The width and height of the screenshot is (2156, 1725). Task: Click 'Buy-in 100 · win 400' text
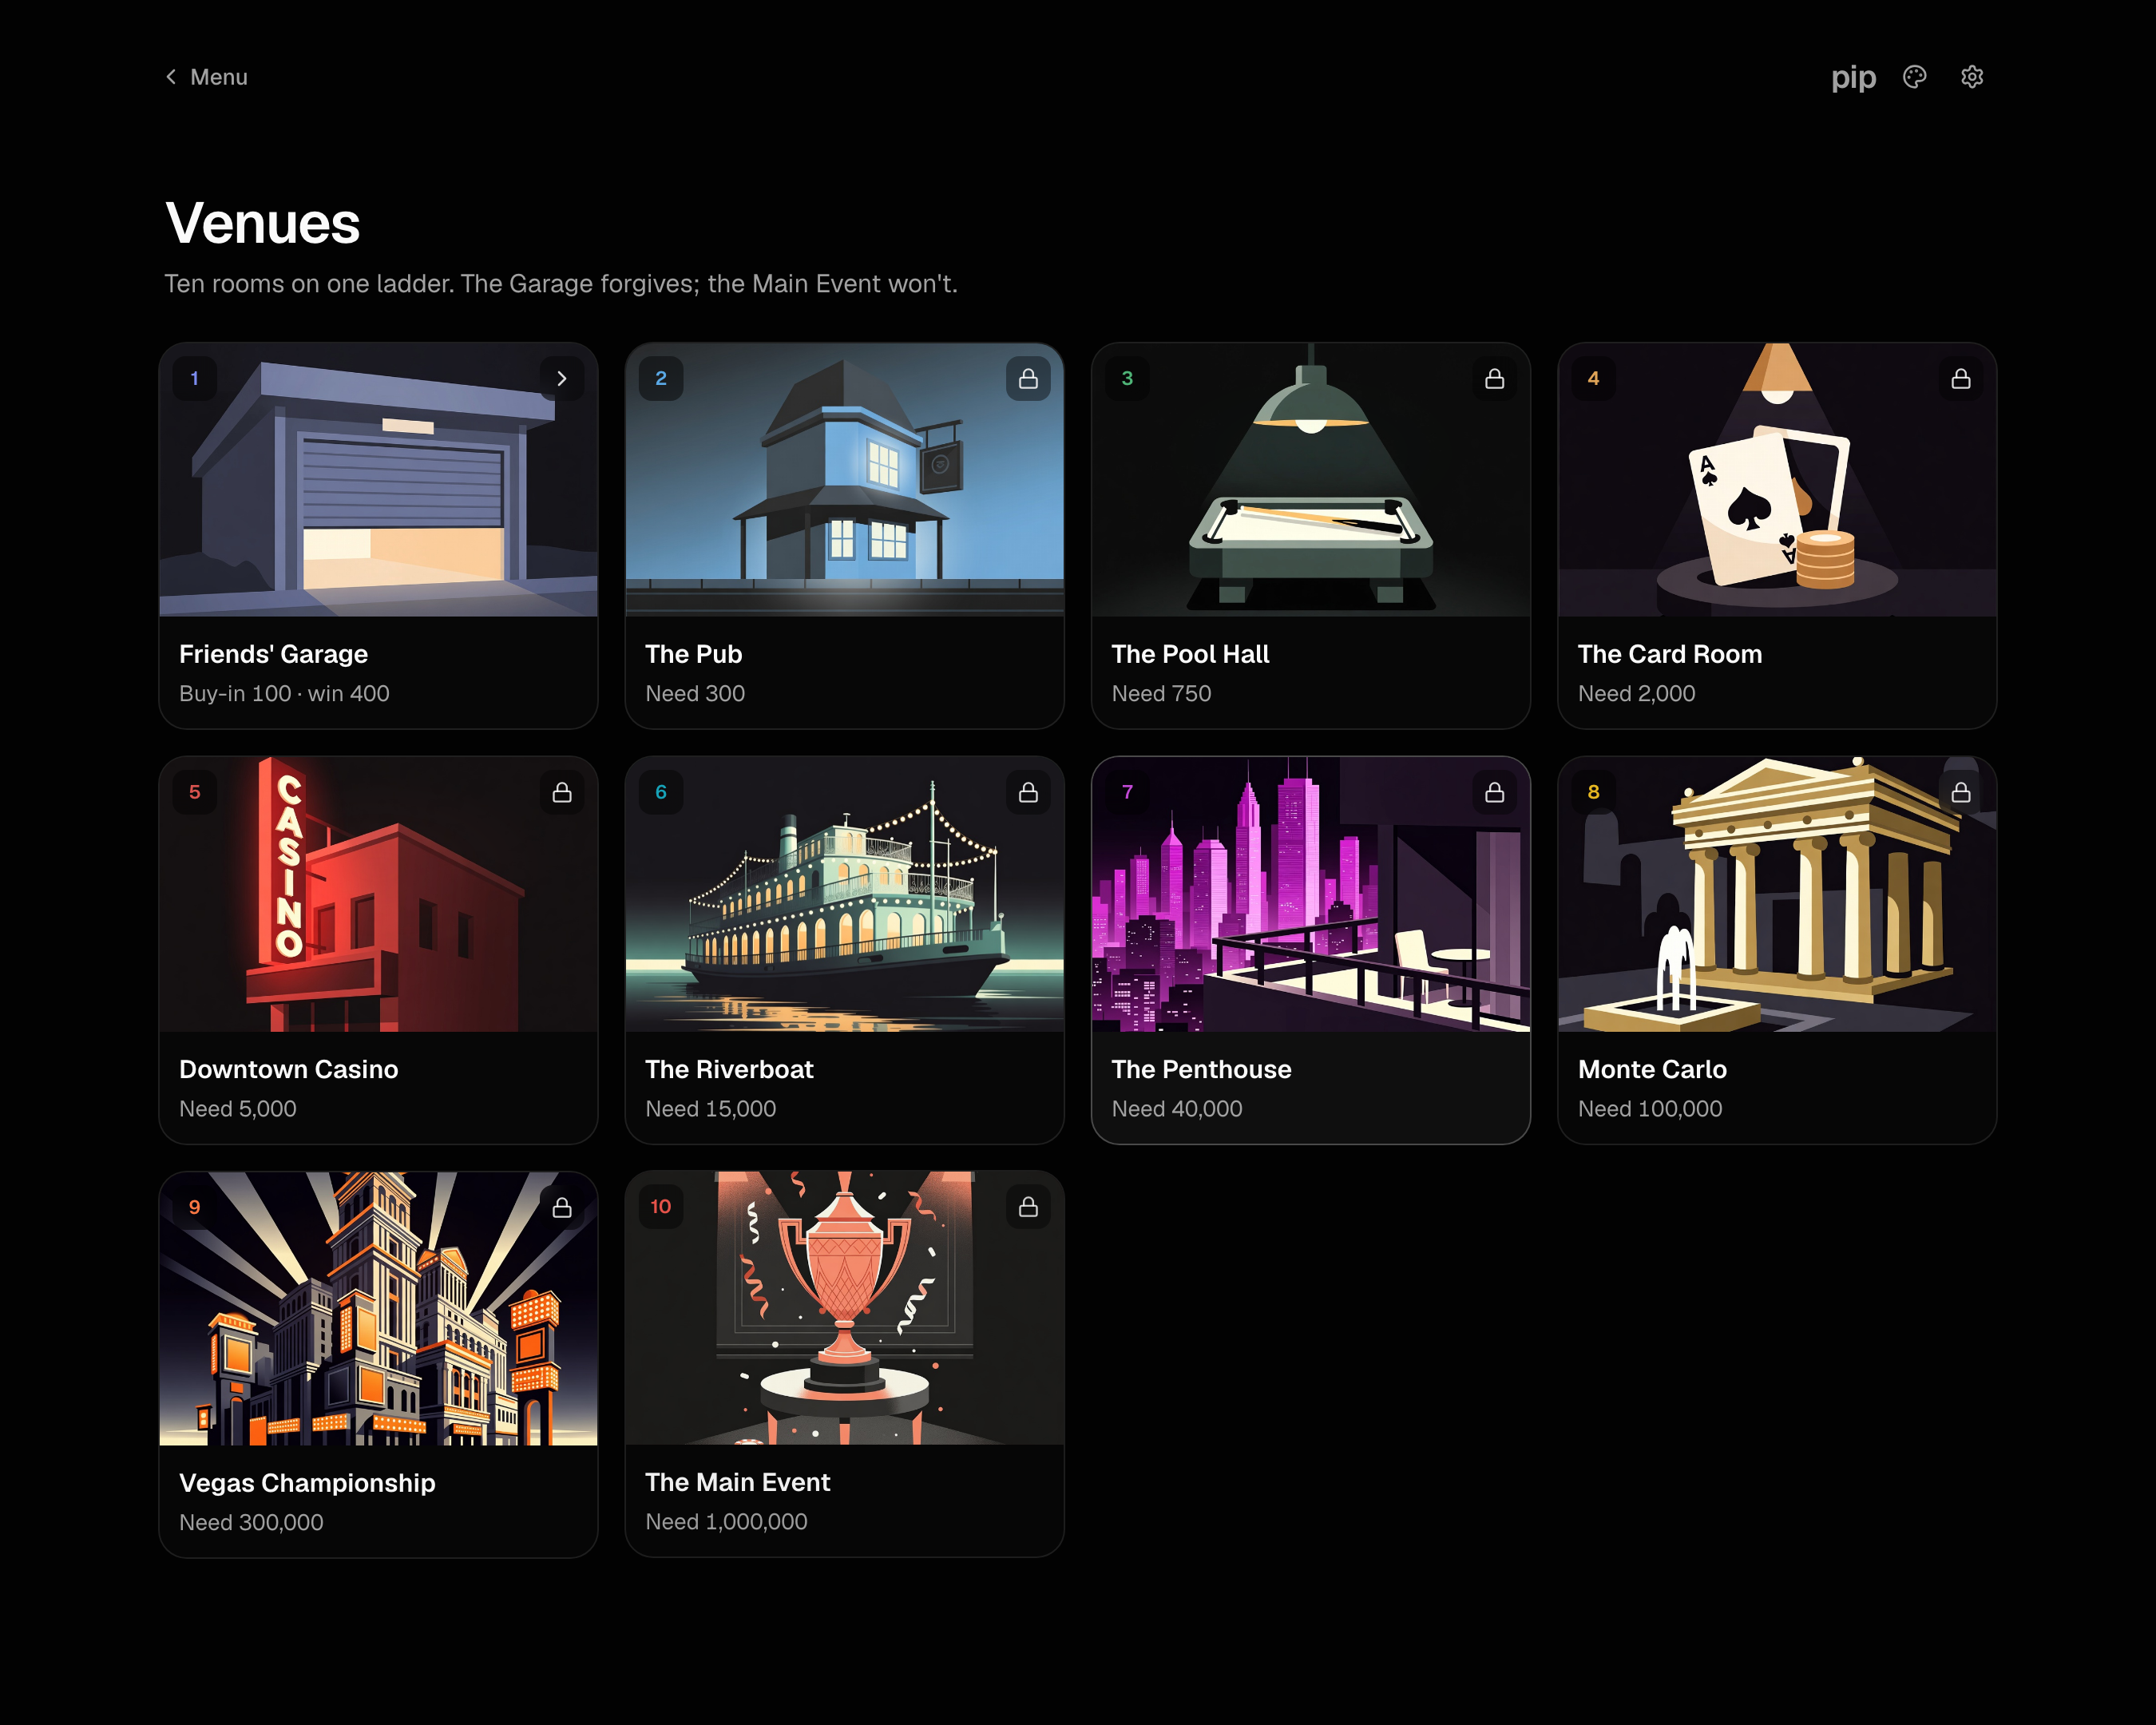tap(284, 694)
